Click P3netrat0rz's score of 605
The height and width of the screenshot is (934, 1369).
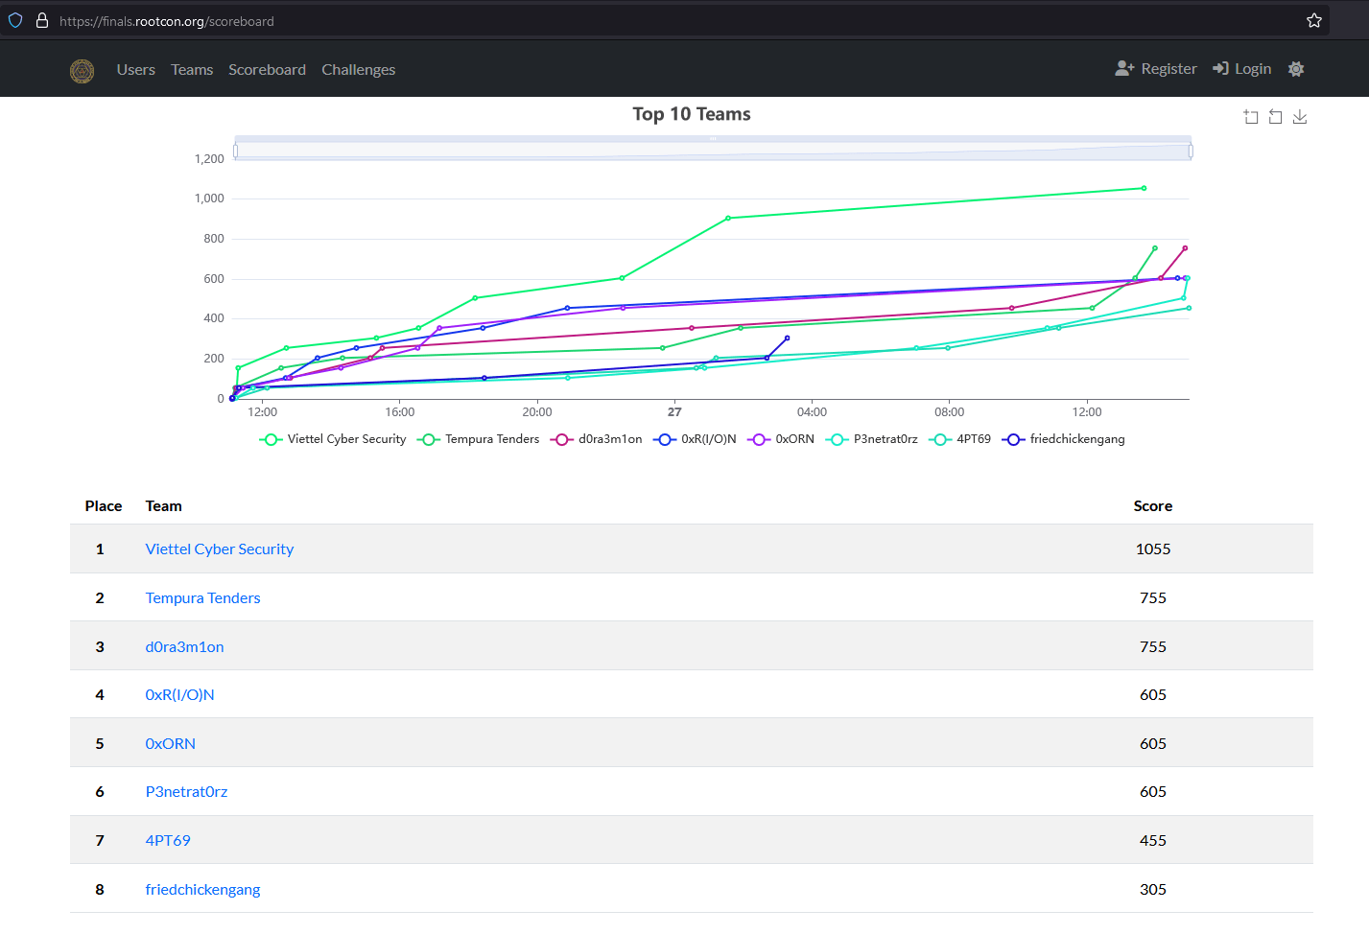[1153, 792]
